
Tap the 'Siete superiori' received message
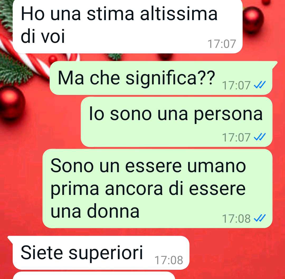(x=101, y=253)
